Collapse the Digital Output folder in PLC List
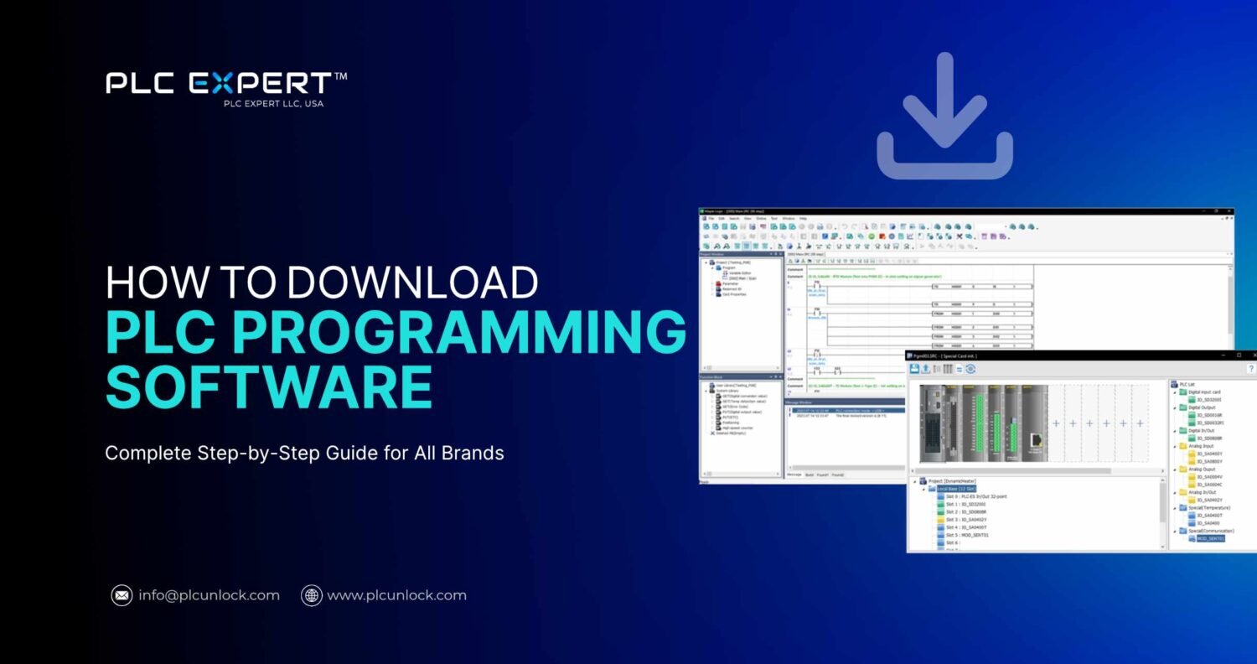This screenshot has height=664, width=1257. [x=1174, y=407]
